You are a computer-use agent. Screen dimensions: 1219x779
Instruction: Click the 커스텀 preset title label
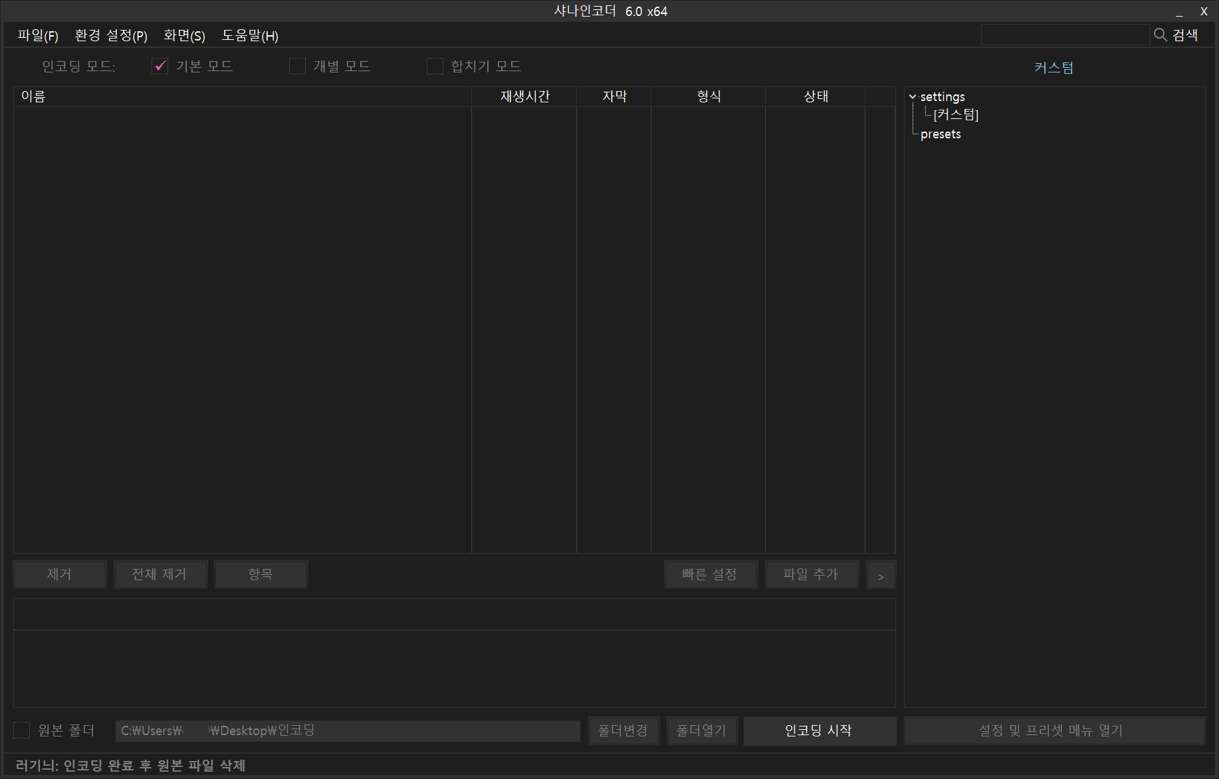click(x=1053, y=67)
